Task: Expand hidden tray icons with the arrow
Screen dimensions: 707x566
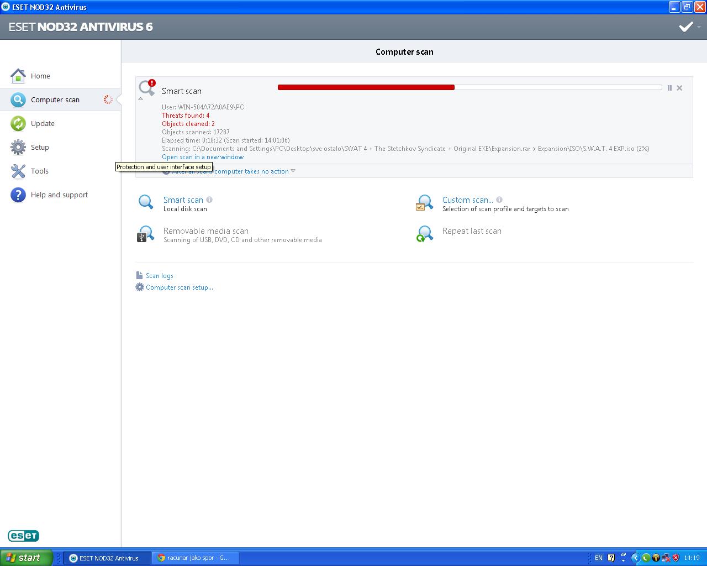Action: (635, 558)
